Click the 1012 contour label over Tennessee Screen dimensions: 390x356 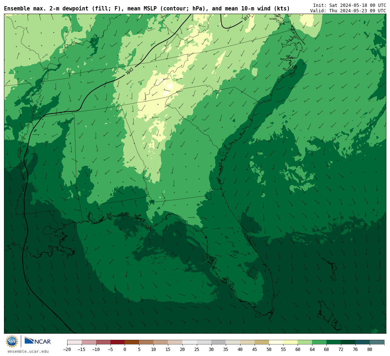pos(130,71)
